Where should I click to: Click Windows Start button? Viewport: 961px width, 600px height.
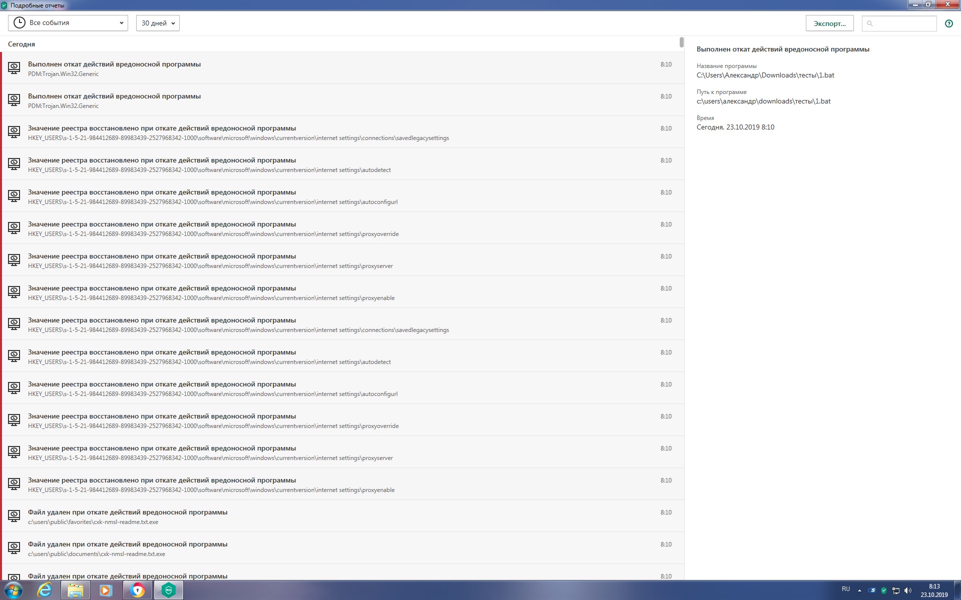point(14,590)
